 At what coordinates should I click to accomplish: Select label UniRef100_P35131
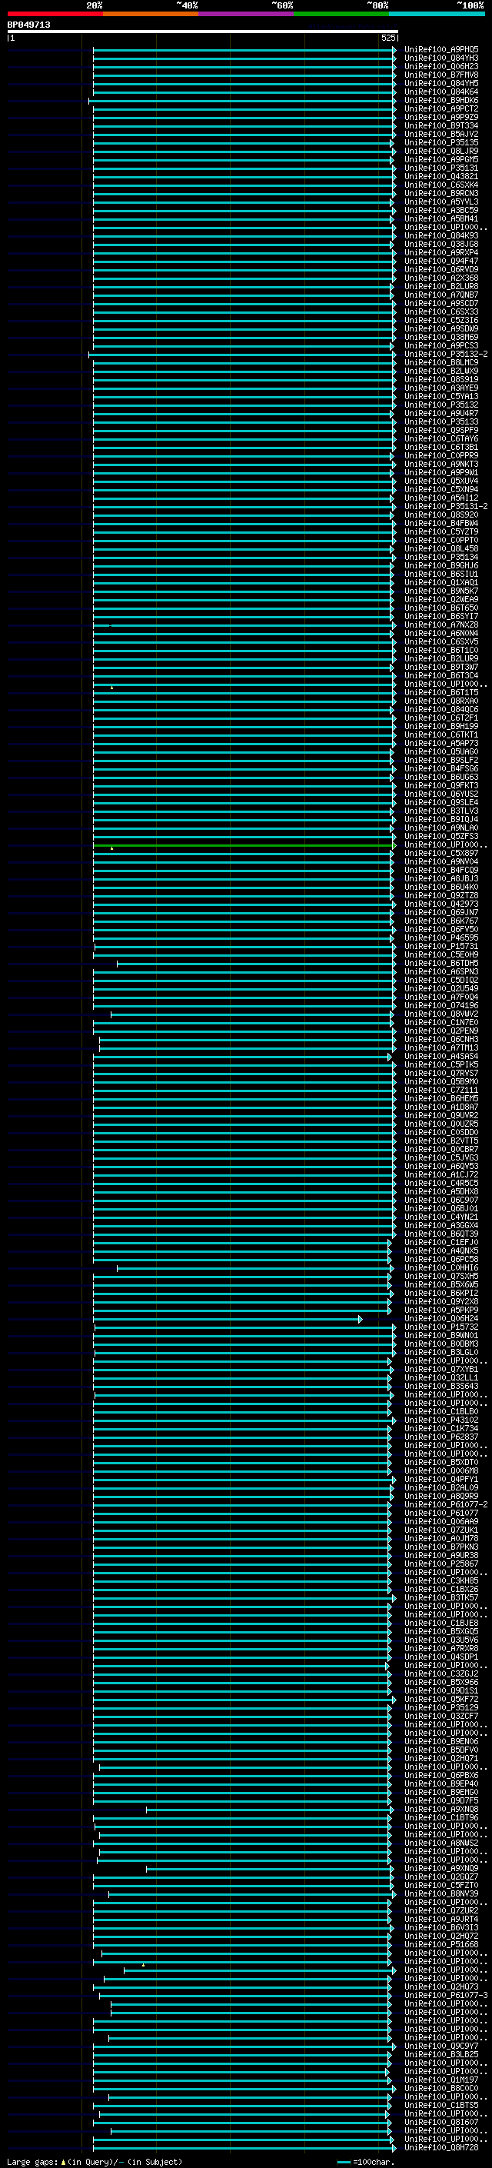coord(441,168)
